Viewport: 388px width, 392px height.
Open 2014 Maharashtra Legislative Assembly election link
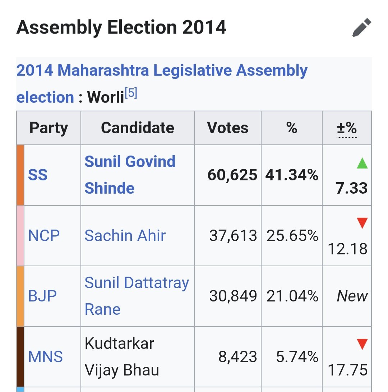tap(162, 83)
